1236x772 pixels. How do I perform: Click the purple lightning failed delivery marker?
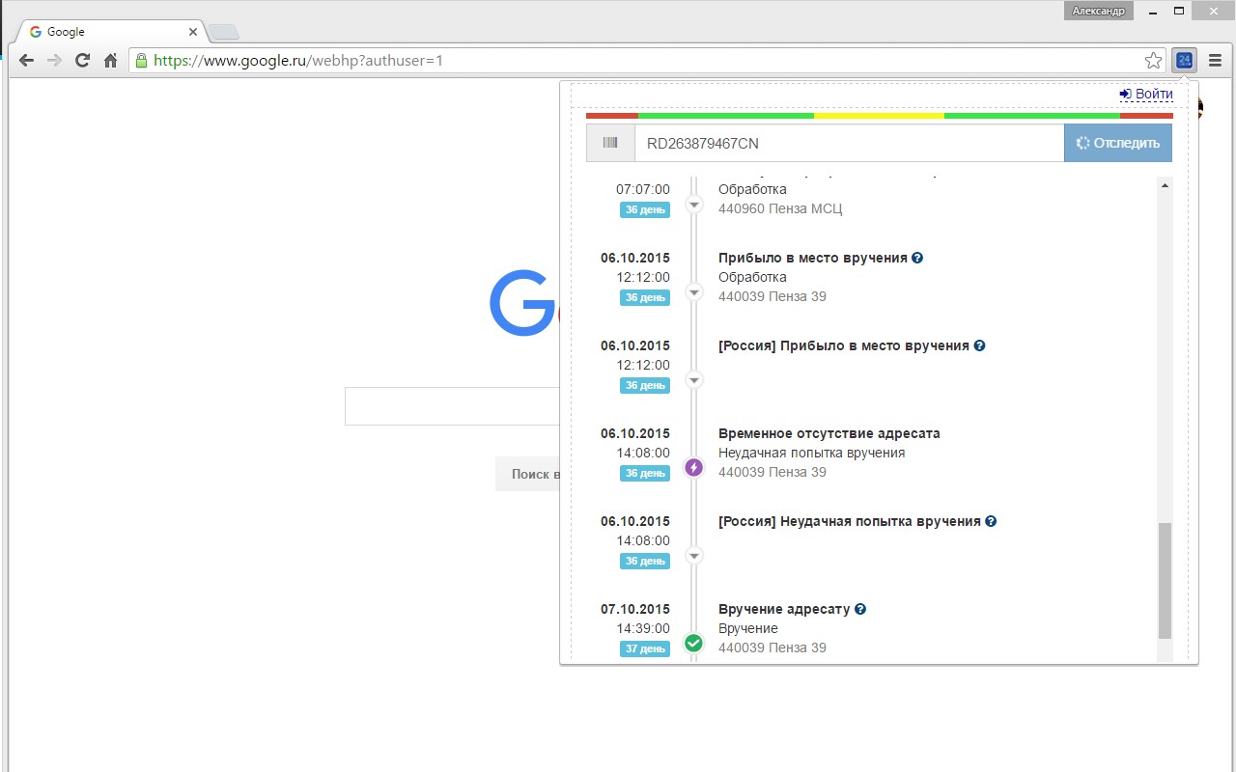click(693, 467)
